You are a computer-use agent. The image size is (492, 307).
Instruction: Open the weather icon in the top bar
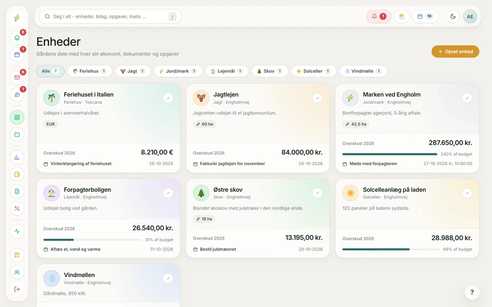coord(402,17)
